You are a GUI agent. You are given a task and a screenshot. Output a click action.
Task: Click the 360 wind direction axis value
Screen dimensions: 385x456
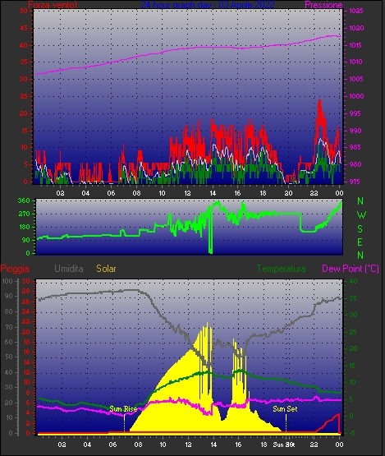click(24, 200)
